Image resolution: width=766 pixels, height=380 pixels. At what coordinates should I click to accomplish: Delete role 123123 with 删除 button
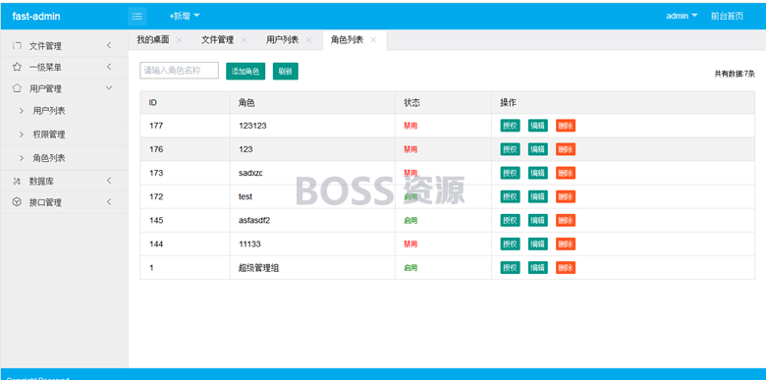point(566,126)
